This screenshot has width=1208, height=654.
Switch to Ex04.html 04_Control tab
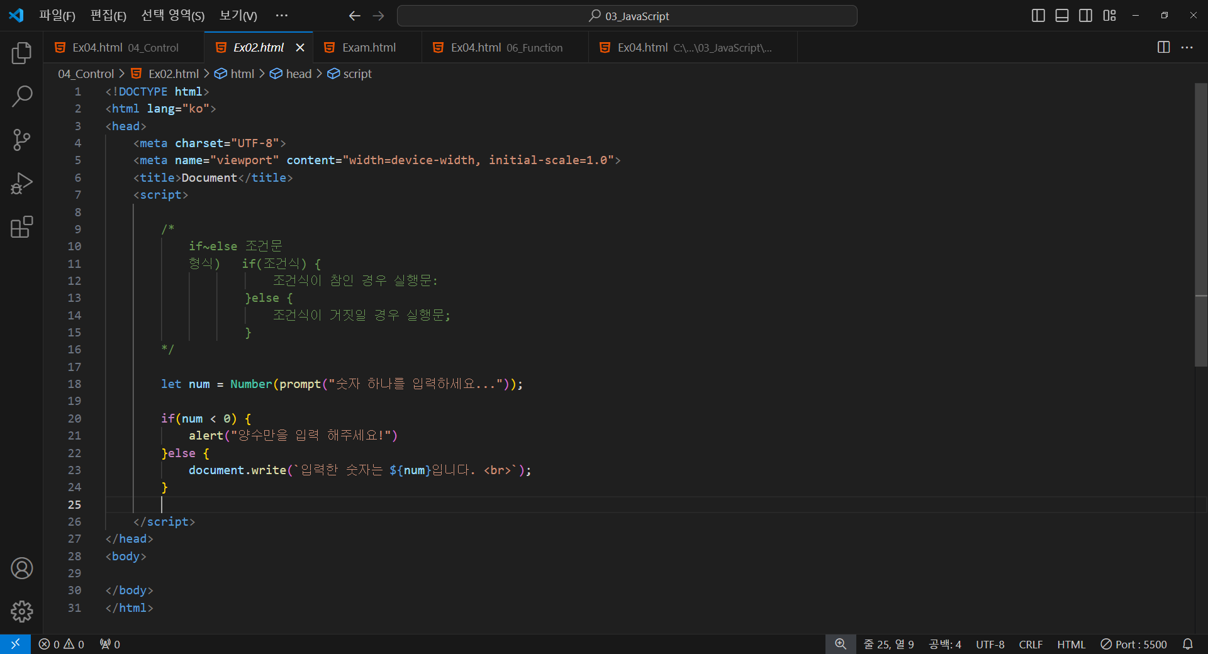[124, 48]
